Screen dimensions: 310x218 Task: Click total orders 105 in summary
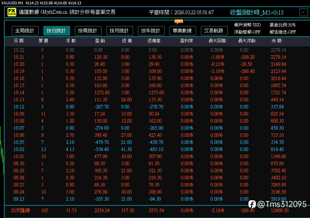coord(45,211)
